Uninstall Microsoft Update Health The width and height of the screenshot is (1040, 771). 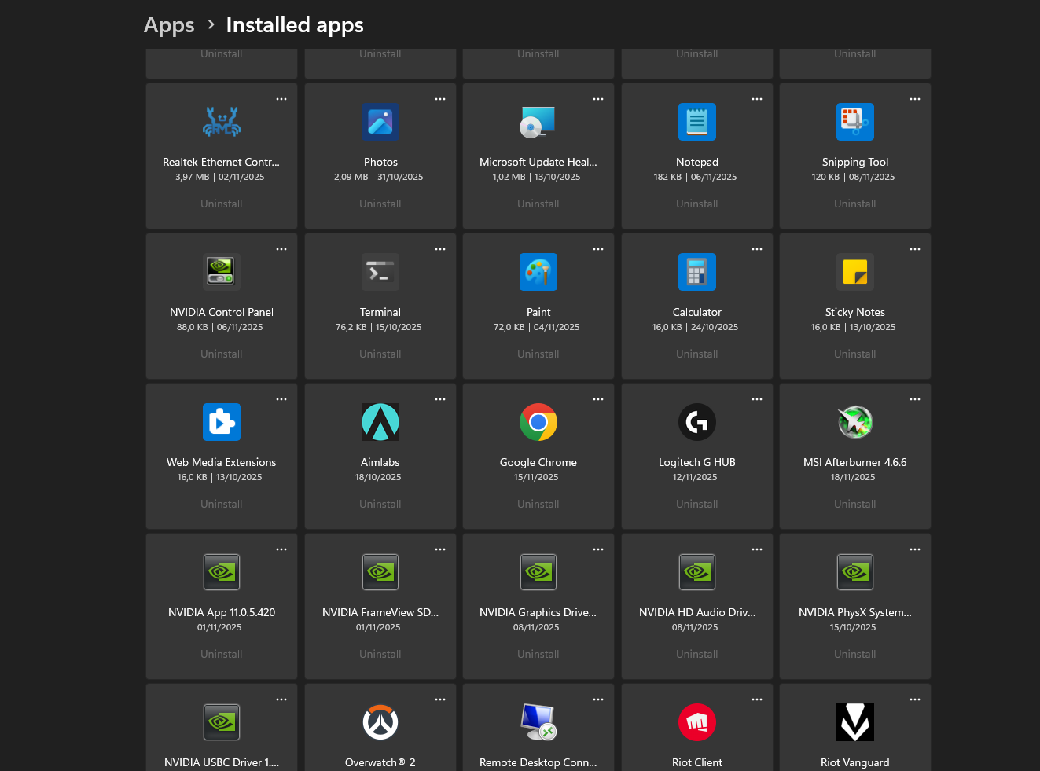tap(538, 204)
